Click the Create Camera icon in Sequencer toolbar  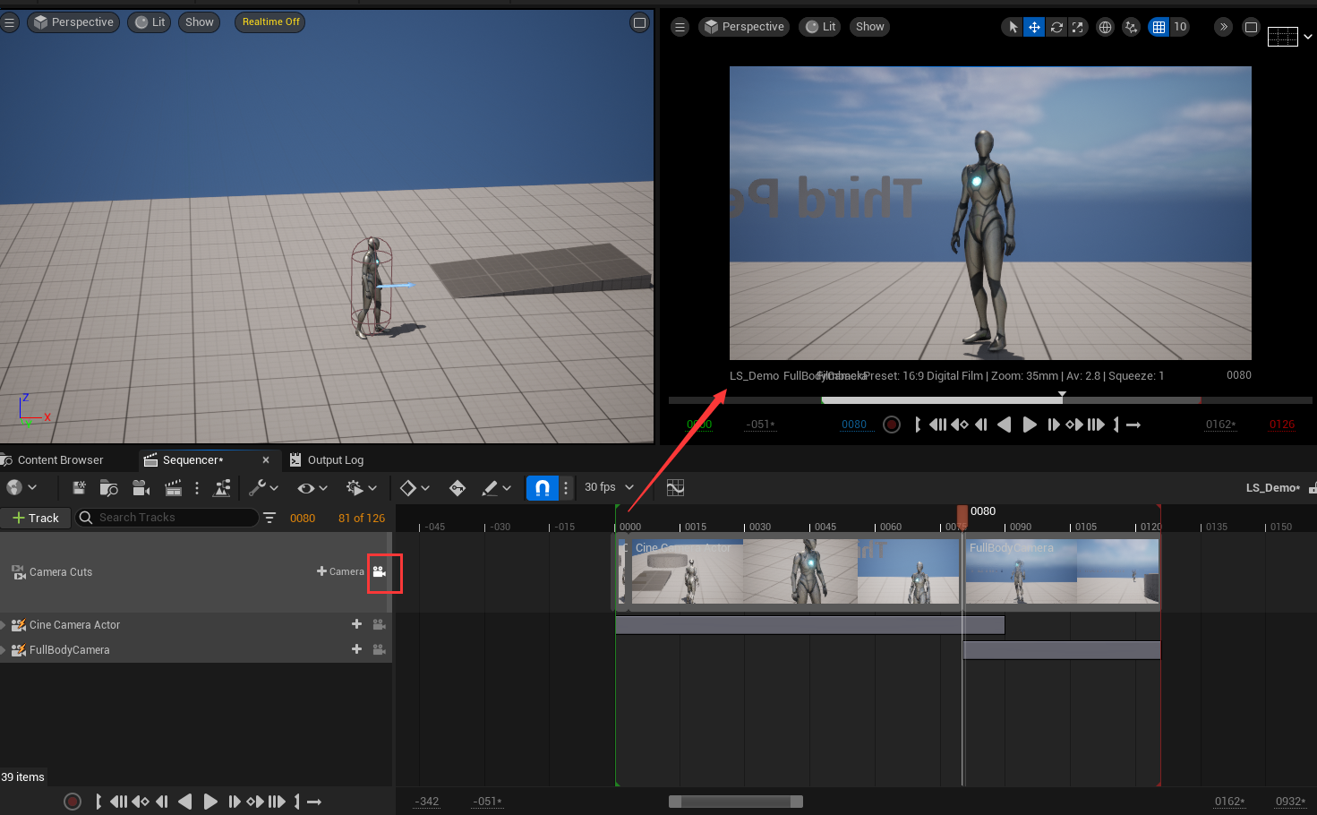pos(141,488)
